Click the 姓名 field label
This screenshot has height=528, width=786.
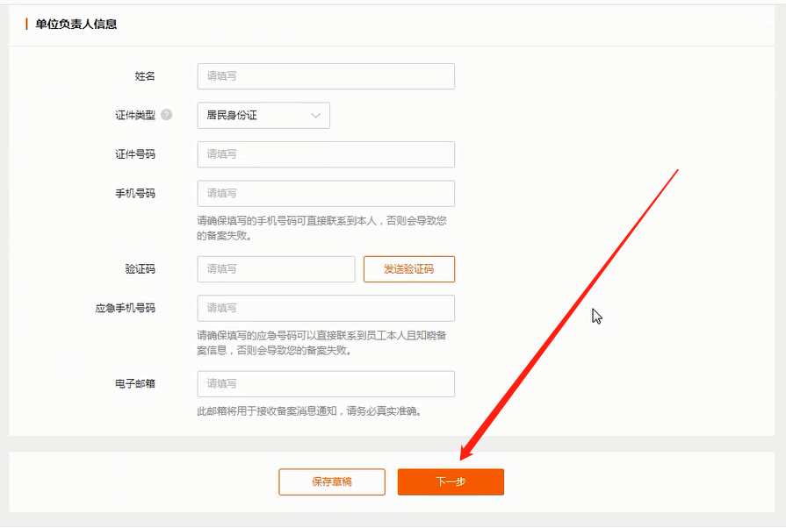click(x=145, y=76)
